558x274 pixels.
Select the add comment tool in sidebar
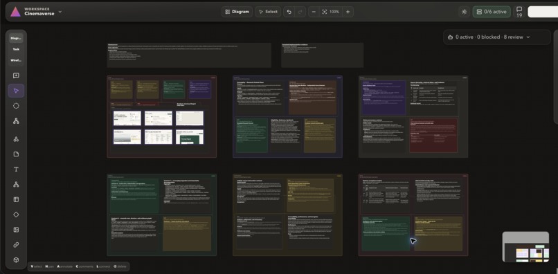point(16,75)
